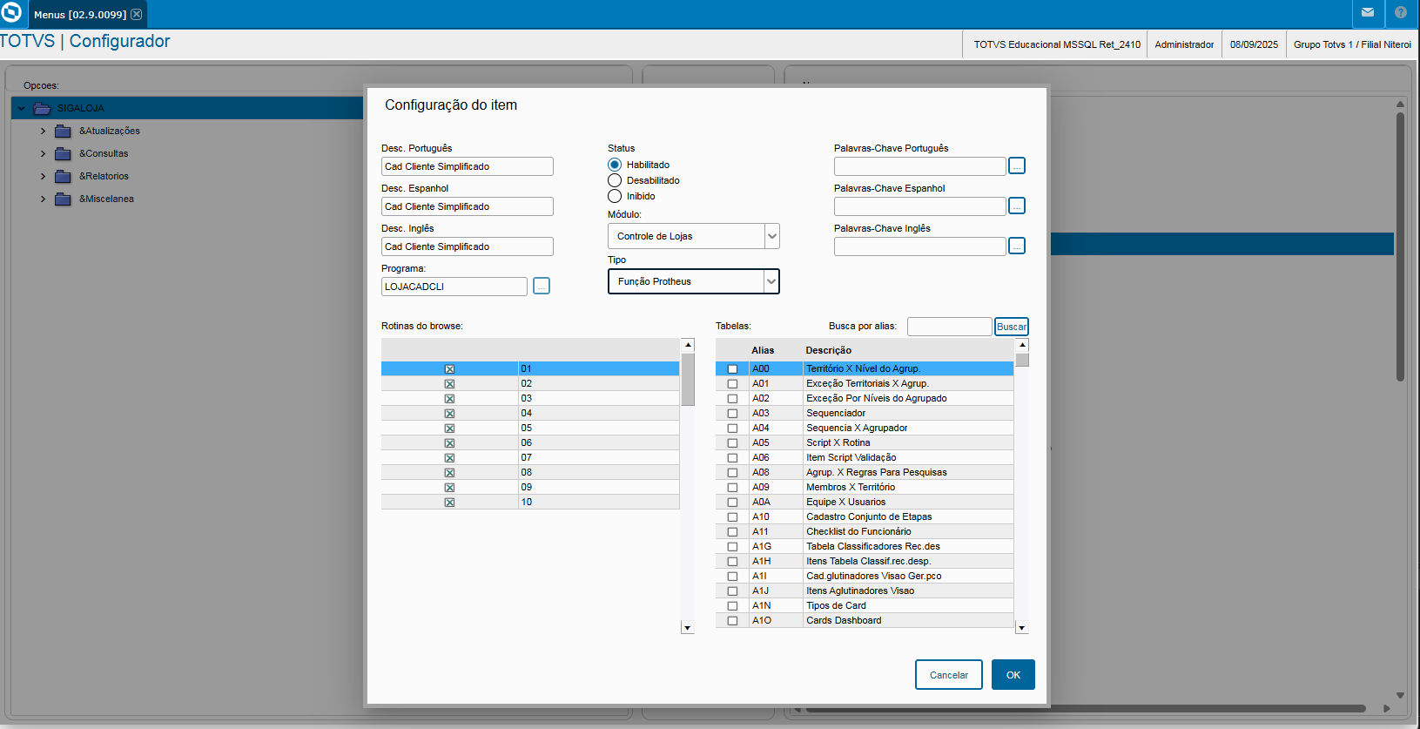Click the 08/09/2025 date label
Screen dimensions: 1420x729
click(1254, 44)
